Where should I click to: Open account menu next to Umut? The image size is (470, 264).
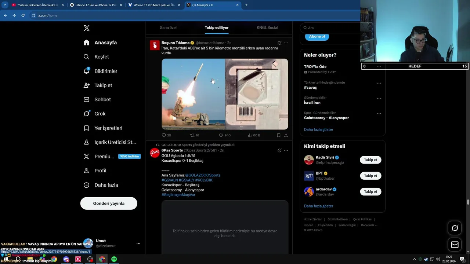(x=138, y=243)
